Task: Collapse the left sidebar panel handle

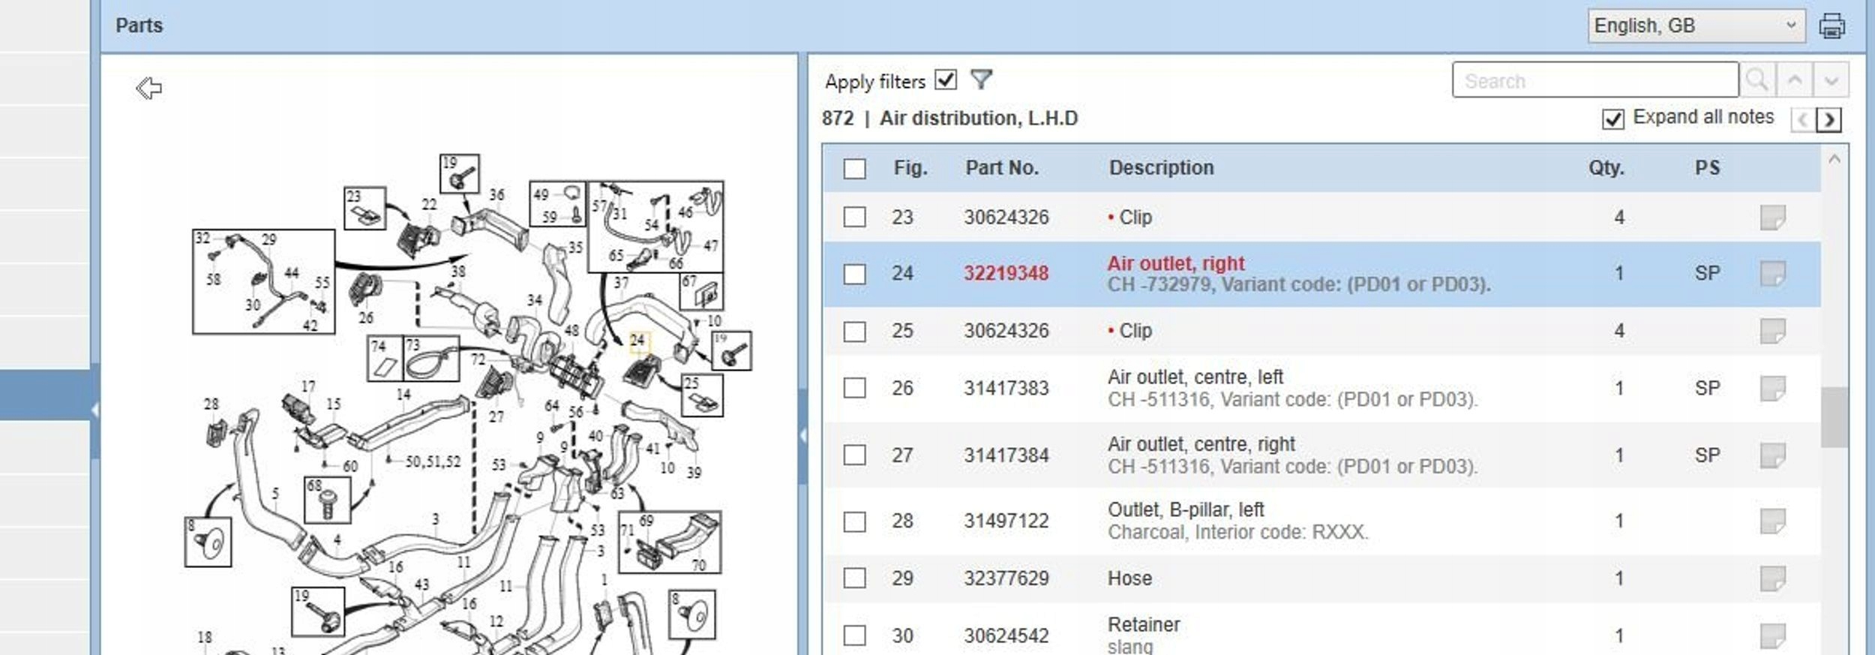Action: 94,410
